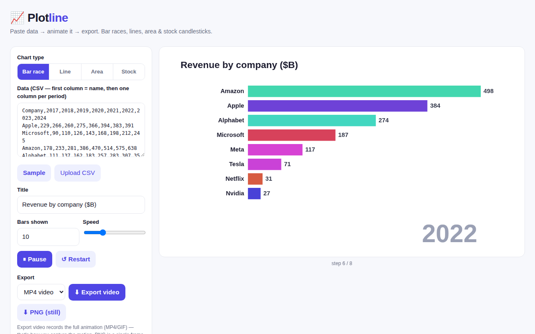Click the 'Microsoft' company name label

coord(230,135)
